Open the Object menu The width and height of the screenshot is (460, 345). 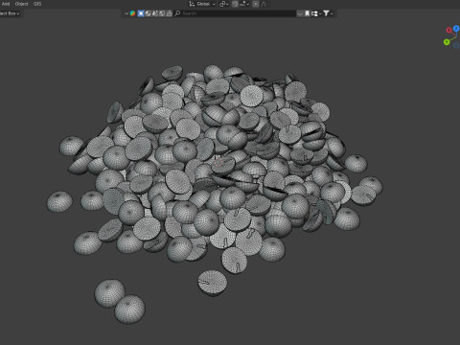[x=22, y=4]
